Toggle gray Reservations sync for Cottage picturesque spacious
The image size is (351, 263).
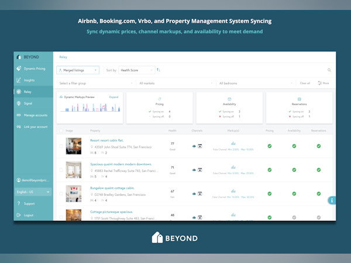point(319,217)
